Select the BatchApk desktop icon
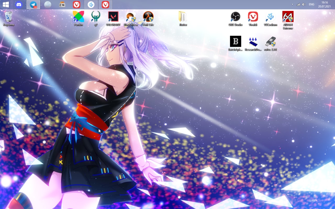 coord(236,43)
